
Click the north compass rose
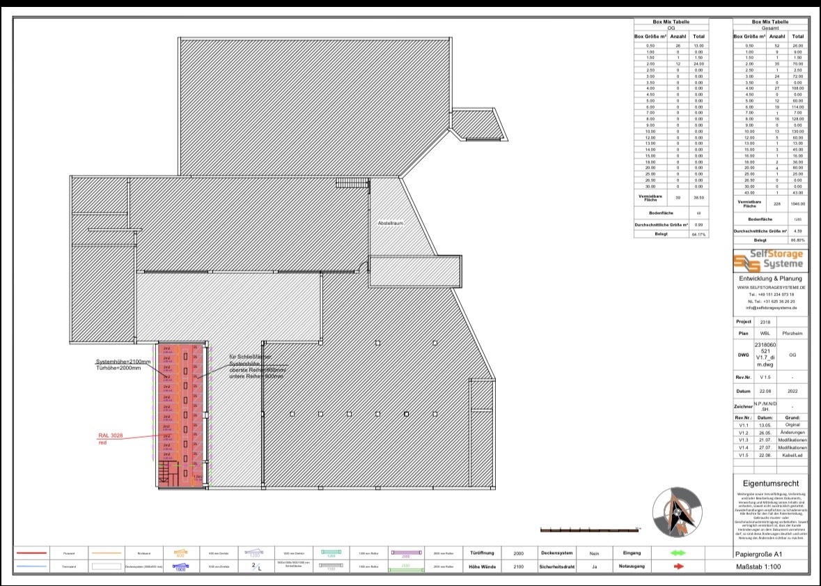tap(677, 512)
